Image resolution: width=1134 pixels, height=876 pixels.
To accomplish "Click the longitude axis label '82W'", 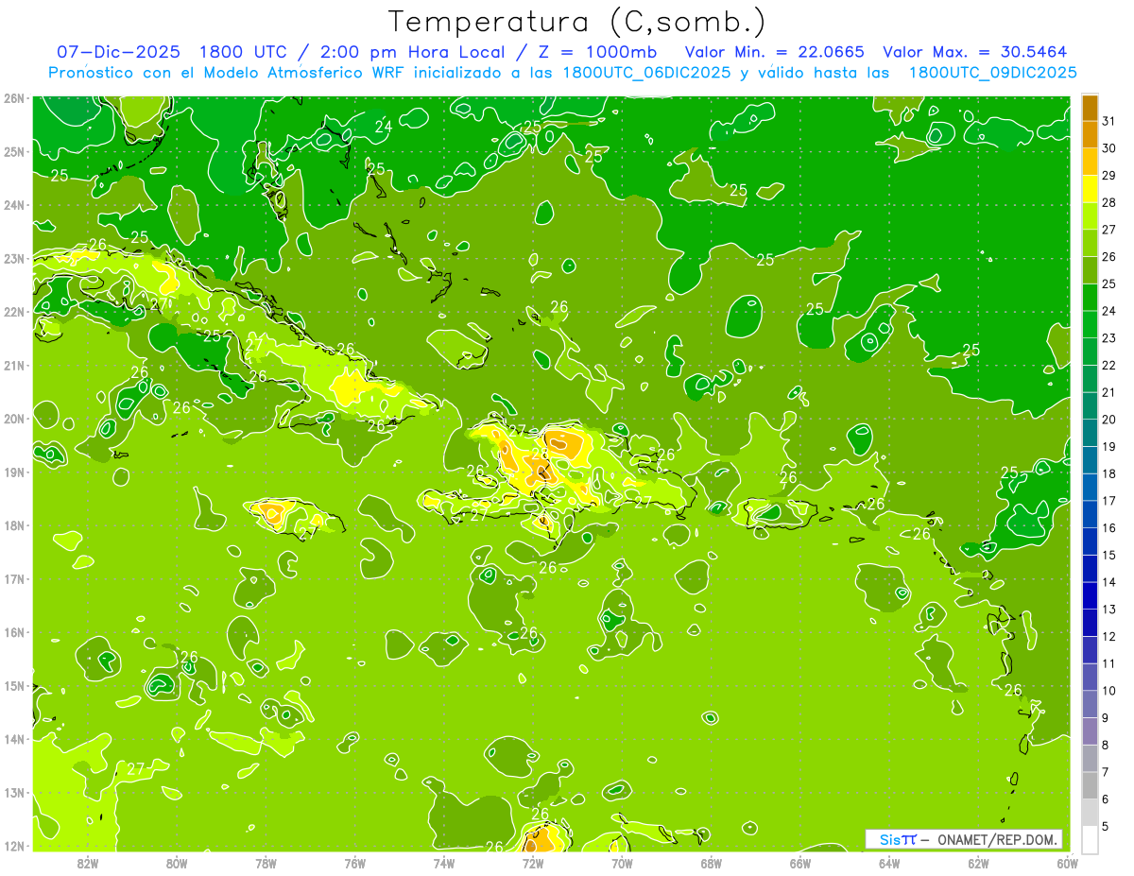I will point(88,863).
